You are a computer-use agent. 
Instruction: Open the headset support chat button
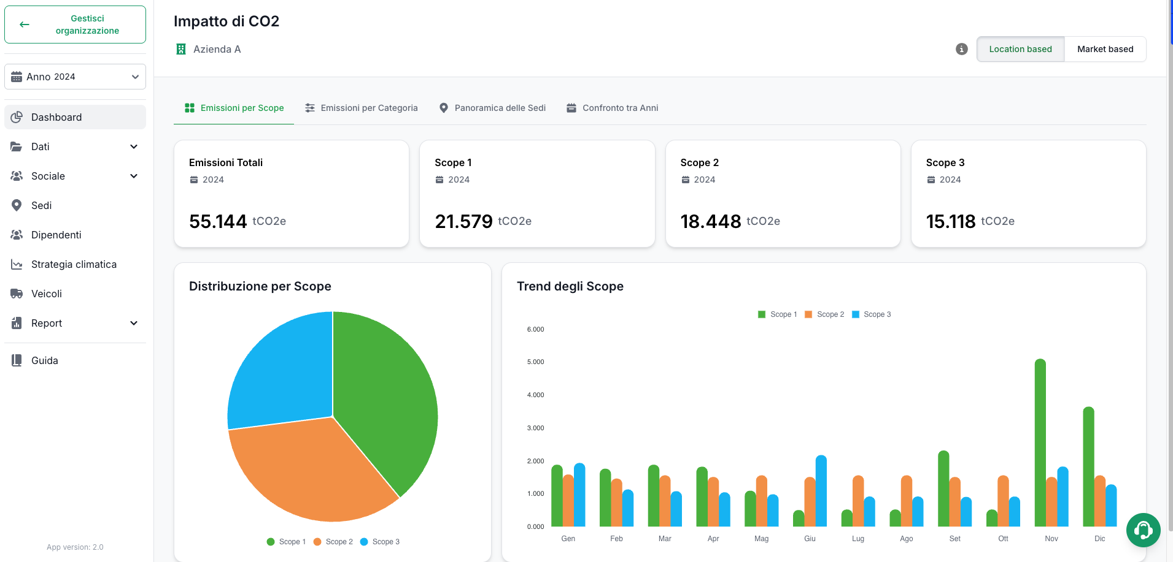click(1143, 530)
